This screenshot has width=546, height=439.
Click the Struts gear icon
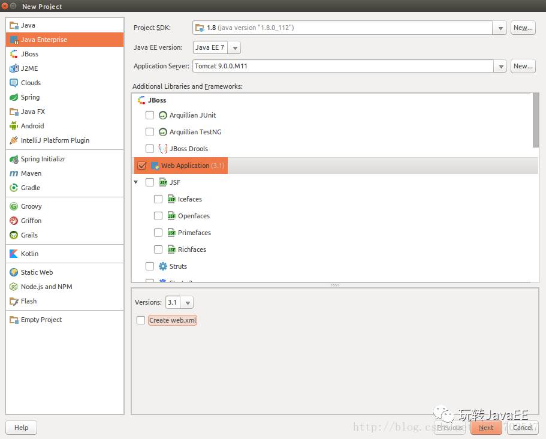tap(163, 266)
